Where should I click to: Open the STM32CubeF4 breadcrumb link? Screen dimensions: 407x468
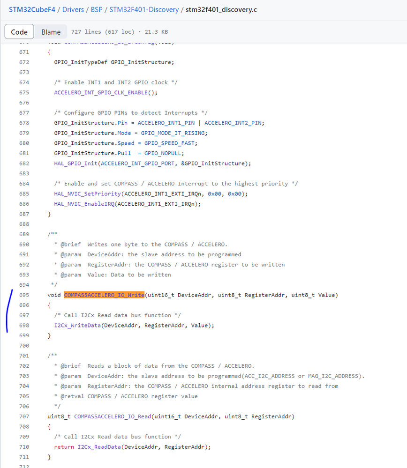(32, 9)
